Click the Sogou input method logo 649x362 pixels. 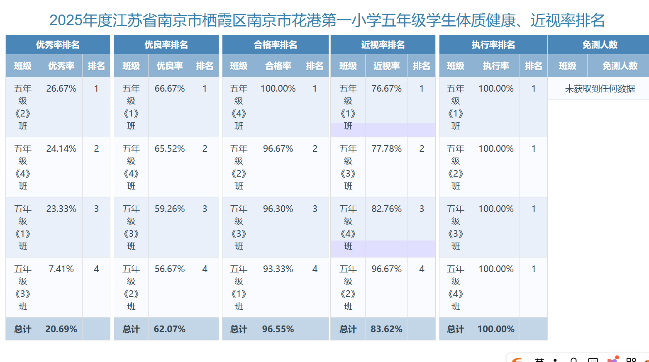517,360
